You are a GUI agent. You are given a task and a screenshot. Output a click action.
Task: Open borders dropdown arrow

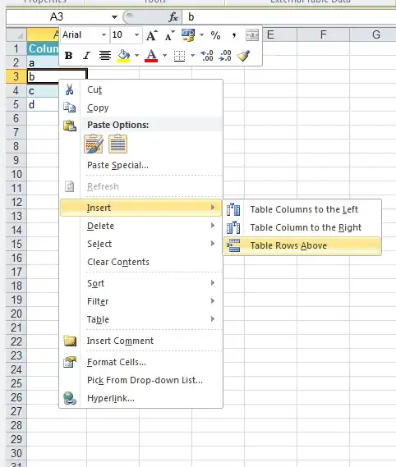tap(192, 55)
